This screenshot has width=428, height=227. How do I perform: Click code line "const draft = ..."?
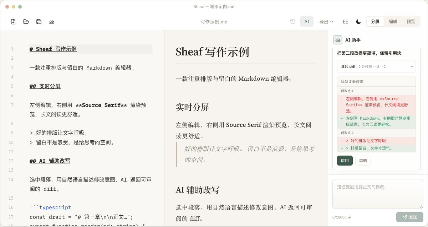point(81,217)
